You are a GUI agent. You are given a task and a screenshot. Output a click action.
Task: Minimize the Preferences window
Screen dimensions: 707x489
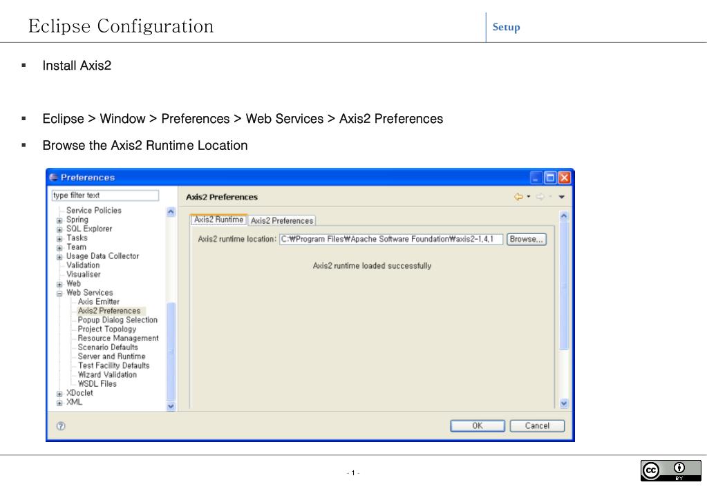coord(536,177)
